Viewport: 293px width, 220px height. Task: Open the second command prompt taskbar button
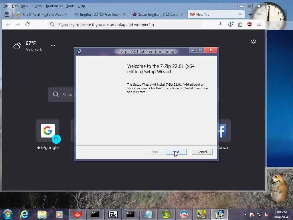(130, 214)
